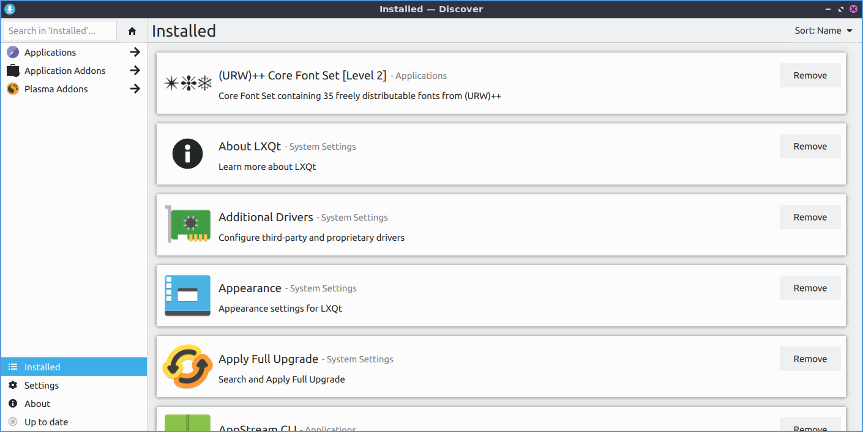Remove the About LXQt package
Screen dimensions: 863x432
point(810,147)
